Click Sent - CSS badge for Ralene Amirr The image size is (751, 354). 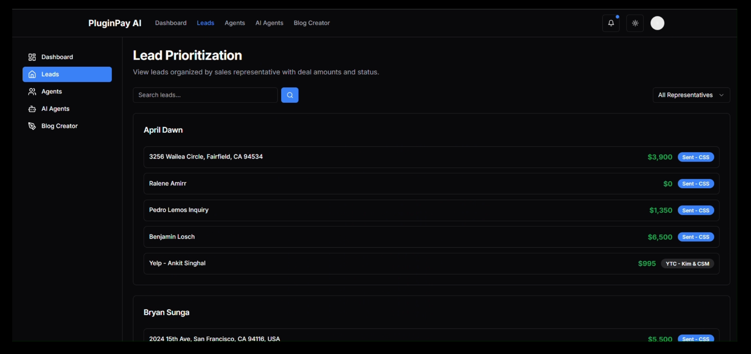click(696, 184)
